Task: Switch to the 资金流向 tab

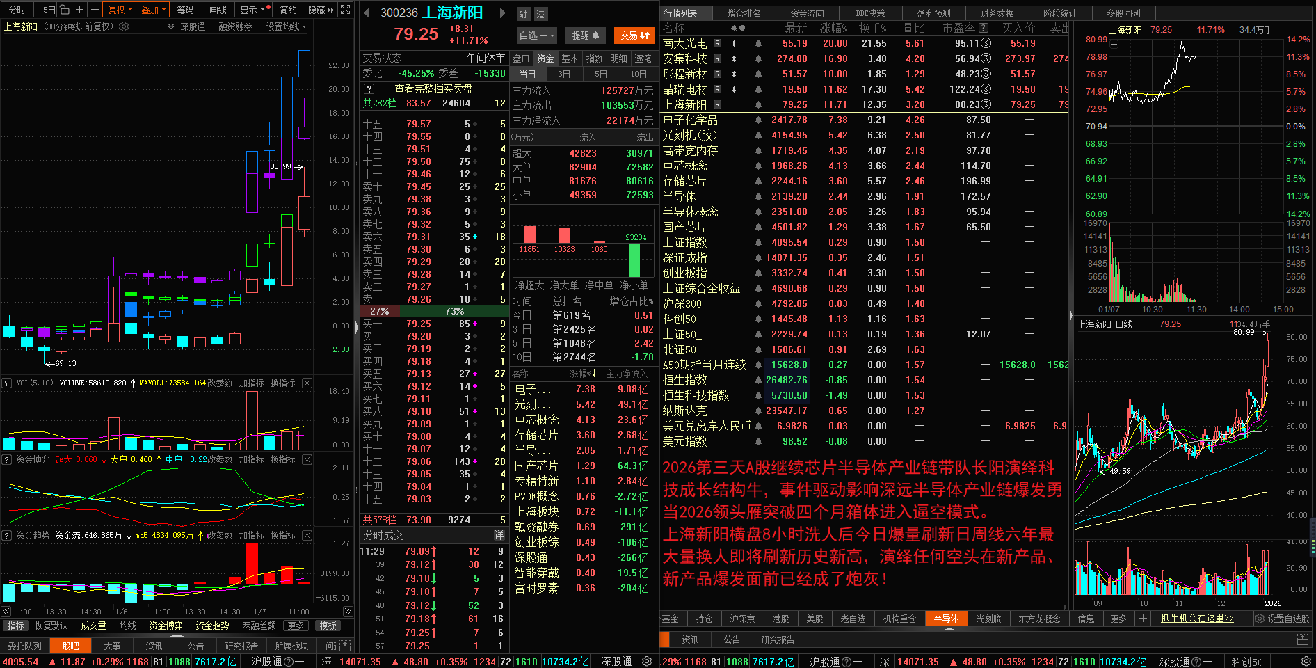Action: click(x=807, y=13)
